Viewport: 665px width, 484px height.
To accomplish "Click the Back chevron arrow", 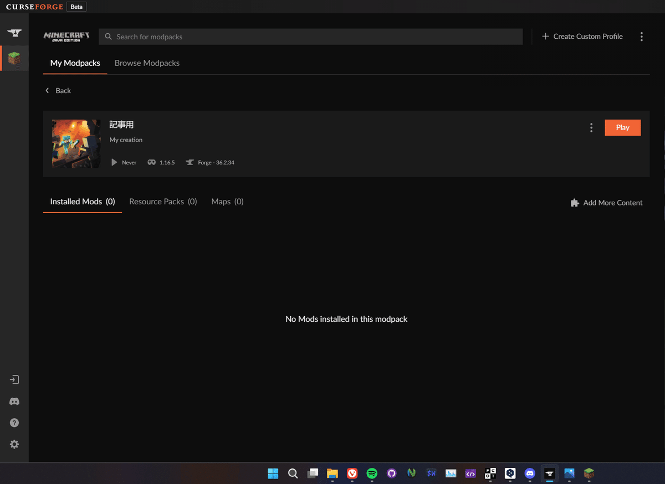I will [47, 90].
